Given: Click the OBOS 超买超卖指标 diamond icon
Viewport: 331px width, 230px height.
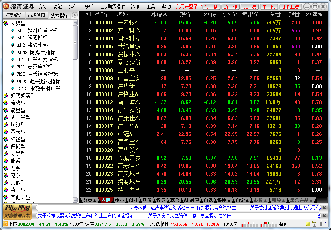Looking at the screenshot, I should click(x=13, y=81).
